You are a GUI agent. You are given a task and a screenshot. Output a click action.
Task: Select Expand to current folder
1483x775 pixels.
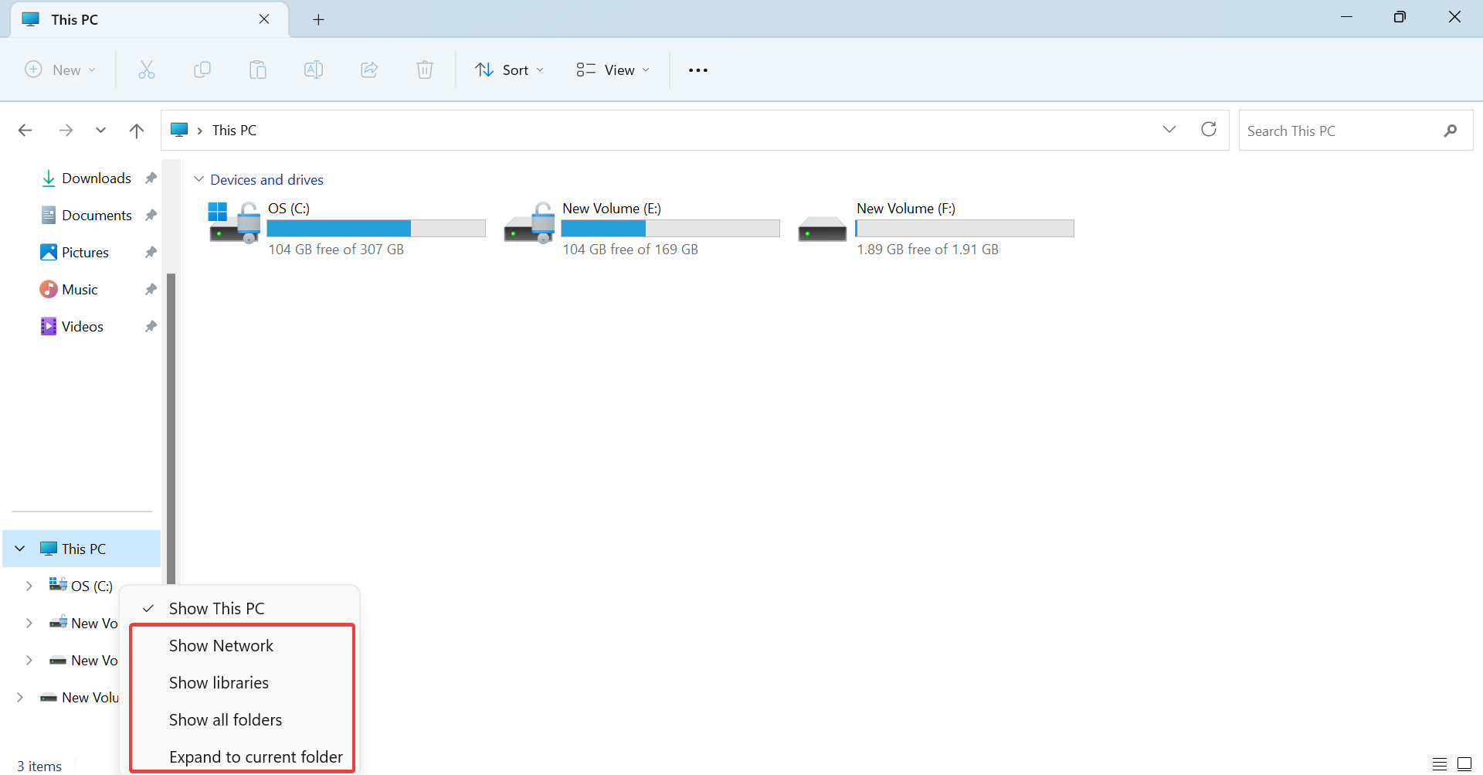[x=256, y=756]
